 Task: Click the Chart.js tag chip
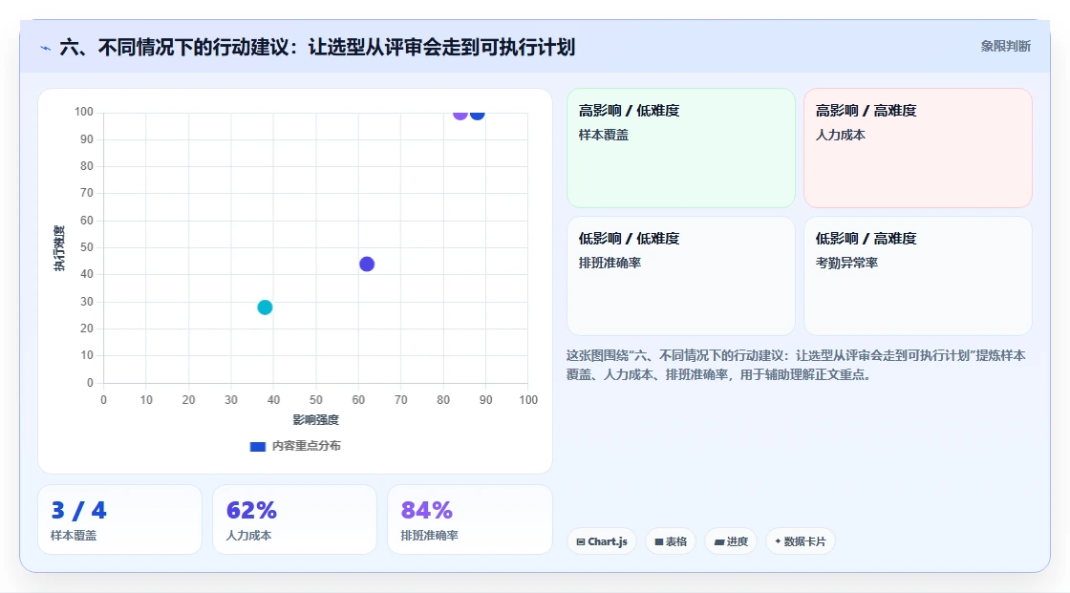coord(602,541)
